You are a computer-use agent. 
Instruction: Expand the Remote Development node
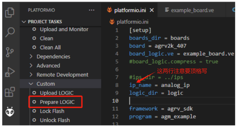[x=31, y=75]
